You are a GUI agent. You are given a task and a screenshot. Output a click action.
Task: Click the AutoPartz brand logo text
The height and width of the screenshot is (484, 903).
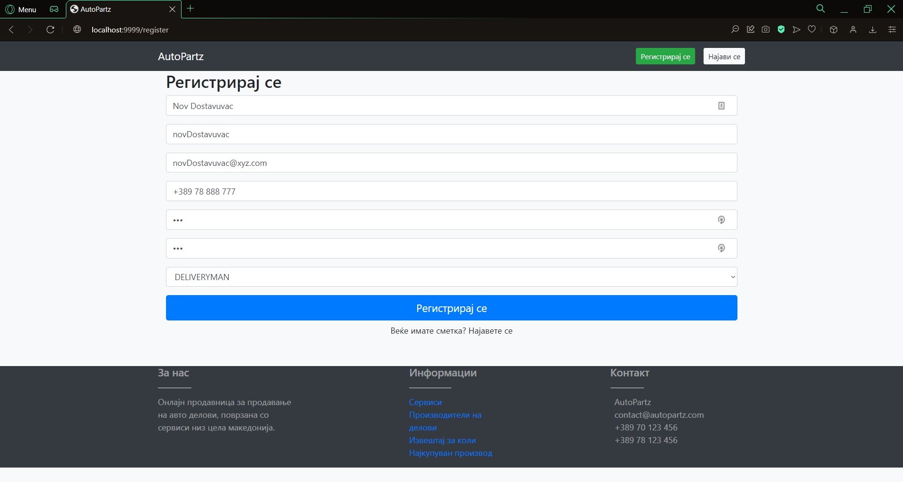click(181, 57)
